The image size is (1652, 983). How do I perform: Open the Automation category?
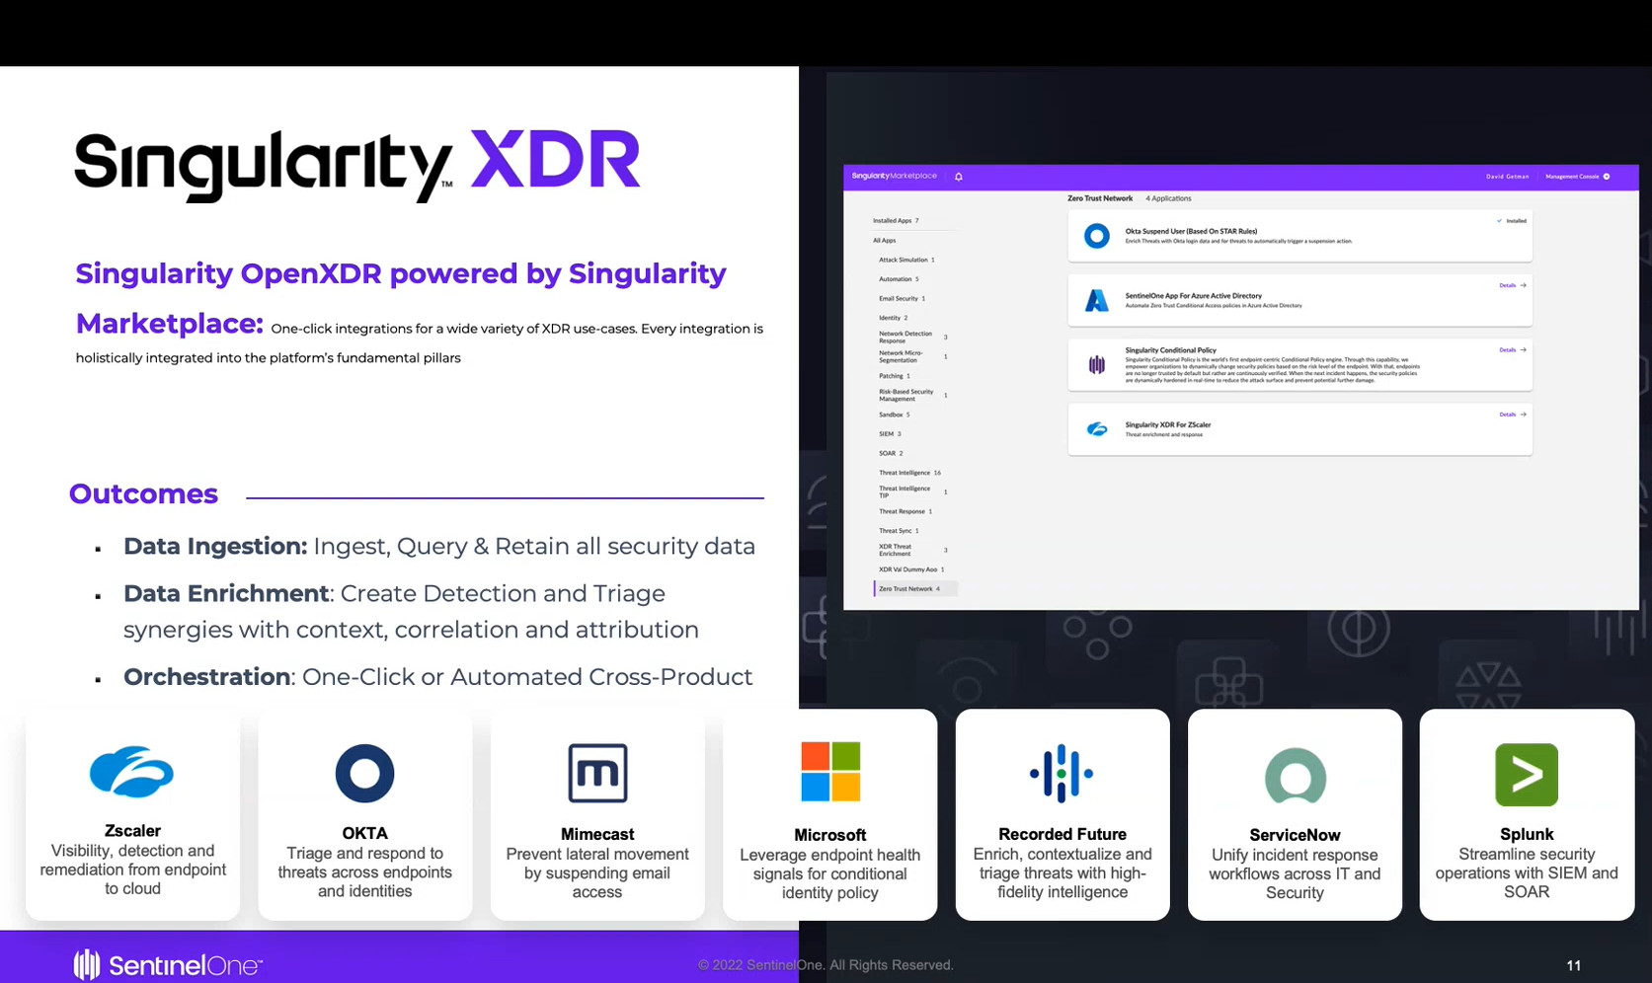[899, 279]
